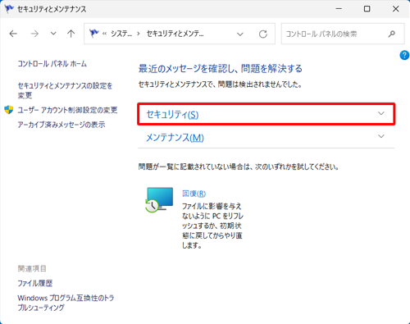
Task: Open コントロール パネル ホーム link
Action: (x=52, y=64)
